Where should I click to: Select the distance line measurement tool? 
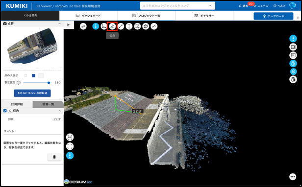click(121, 26)
